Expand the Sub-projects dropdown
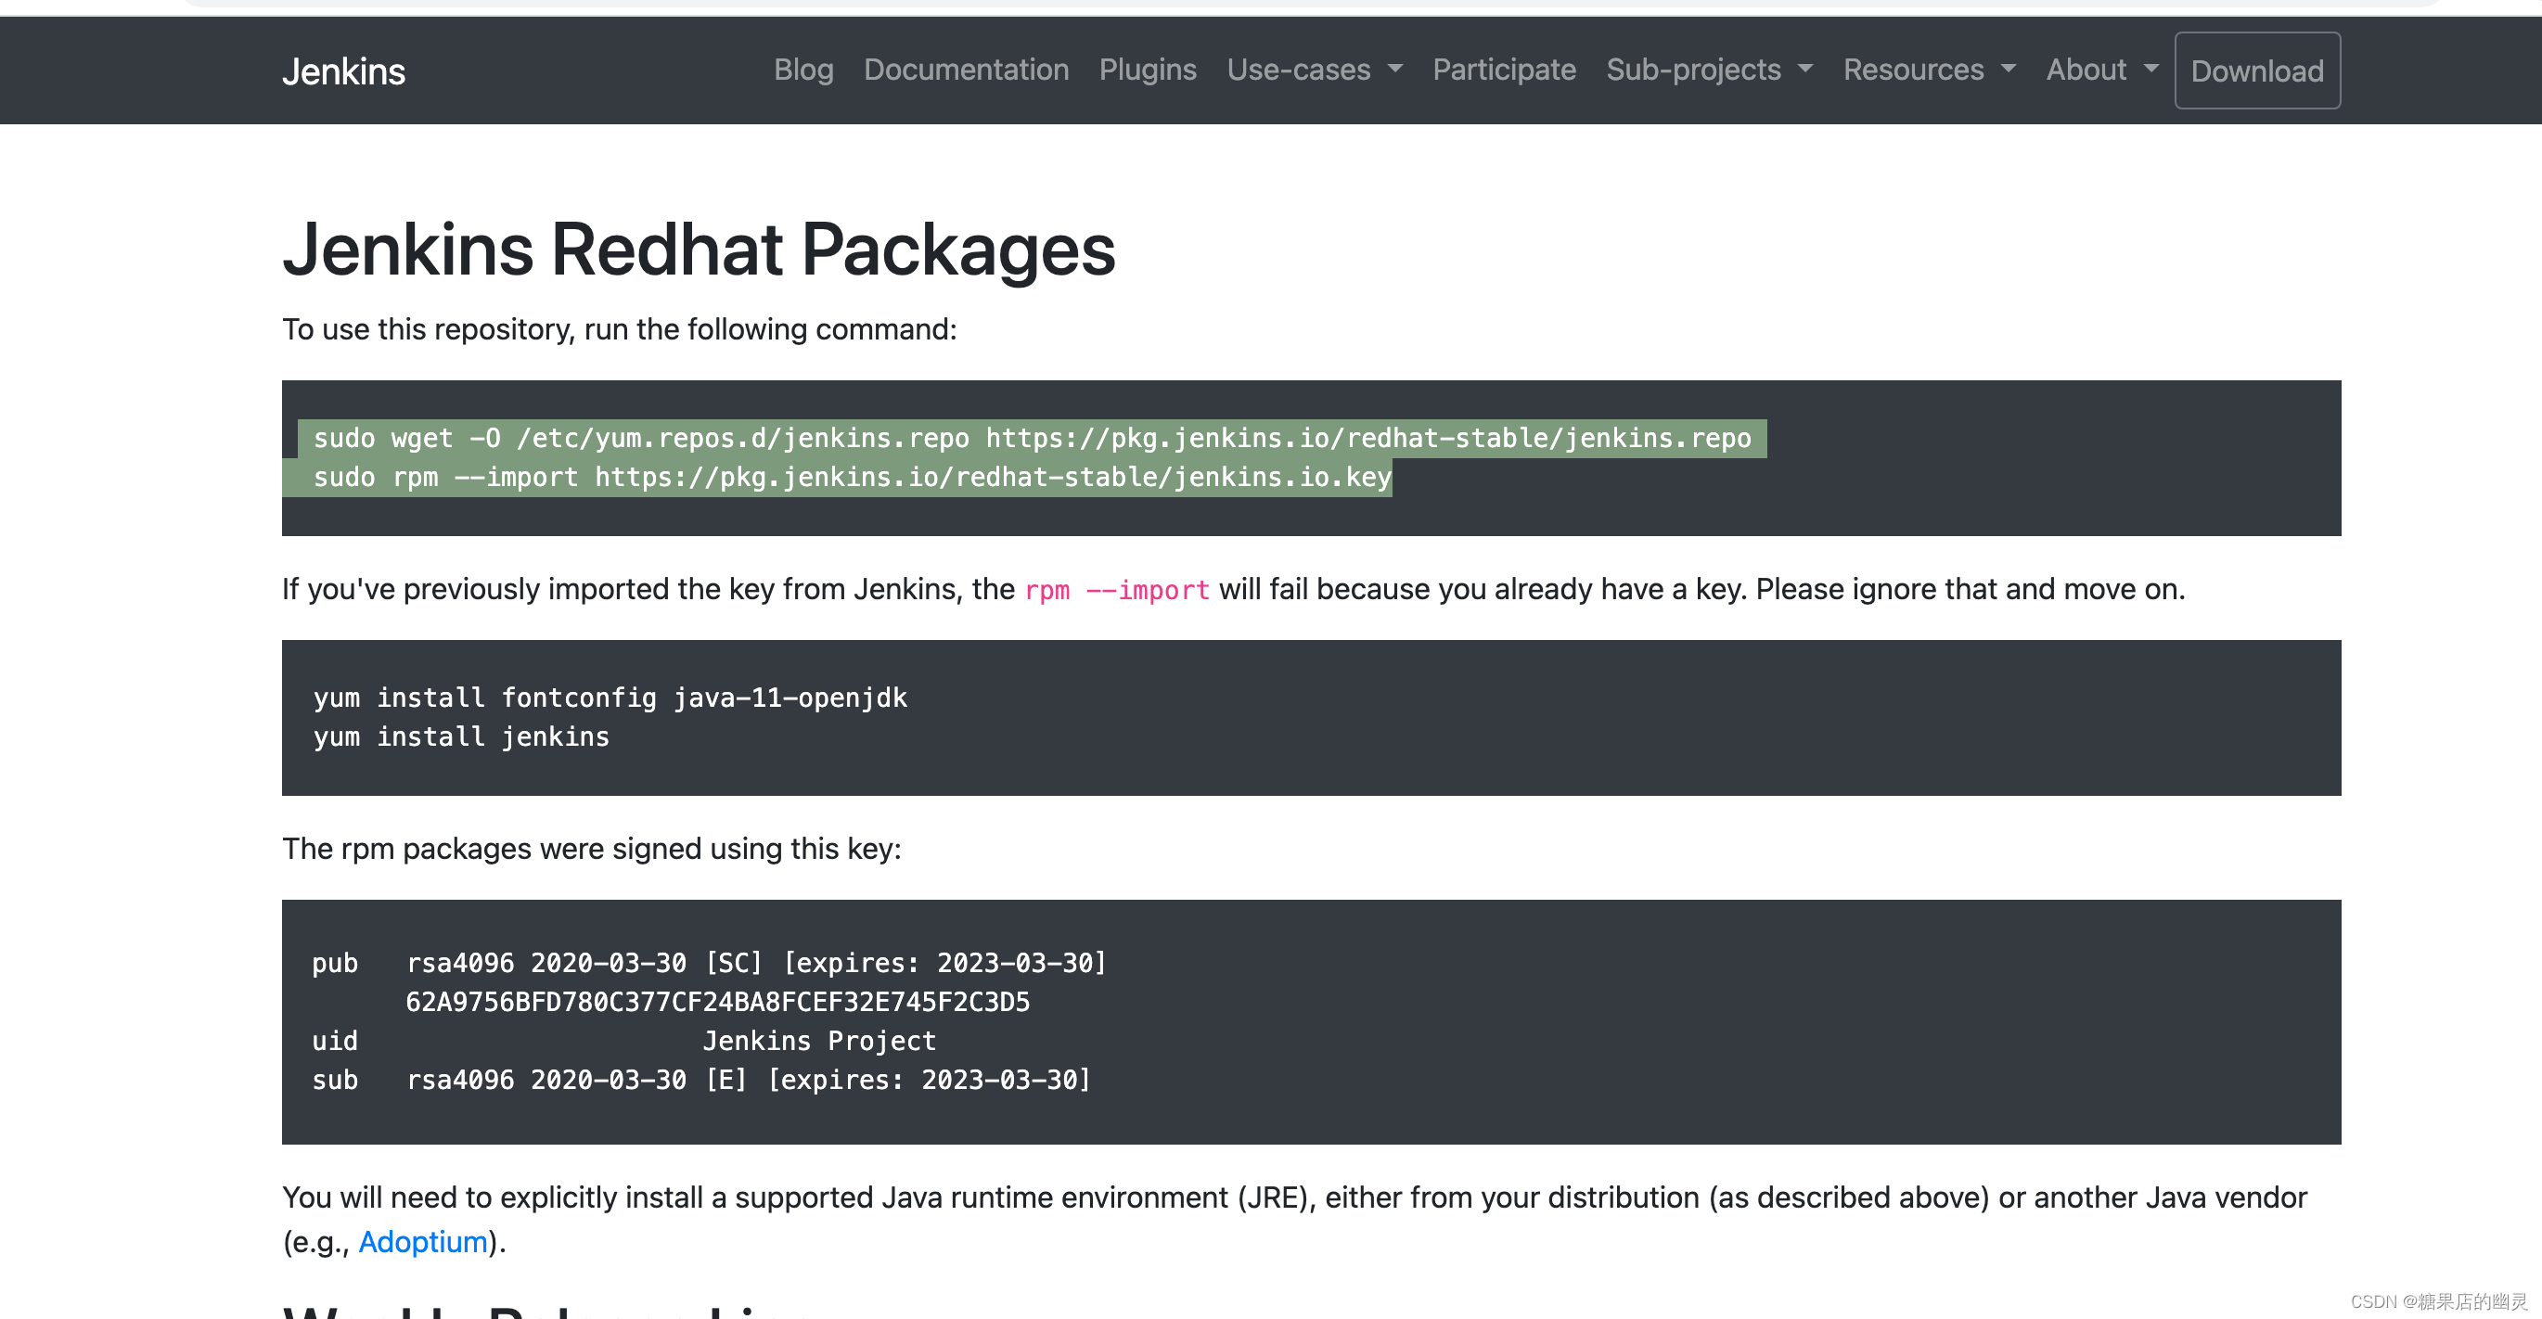2542x1319 pixels. tap(1709, 69)
